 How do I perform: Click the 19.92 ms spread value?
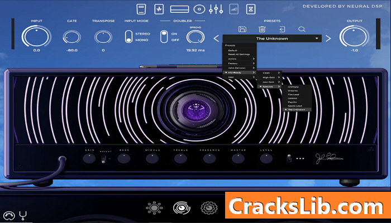pos(195,50)
